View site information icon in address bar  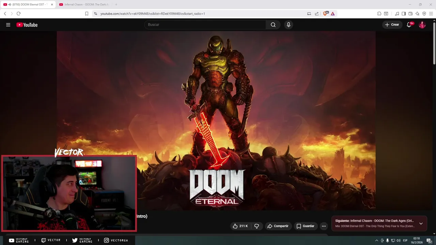(x=95, y=14)
